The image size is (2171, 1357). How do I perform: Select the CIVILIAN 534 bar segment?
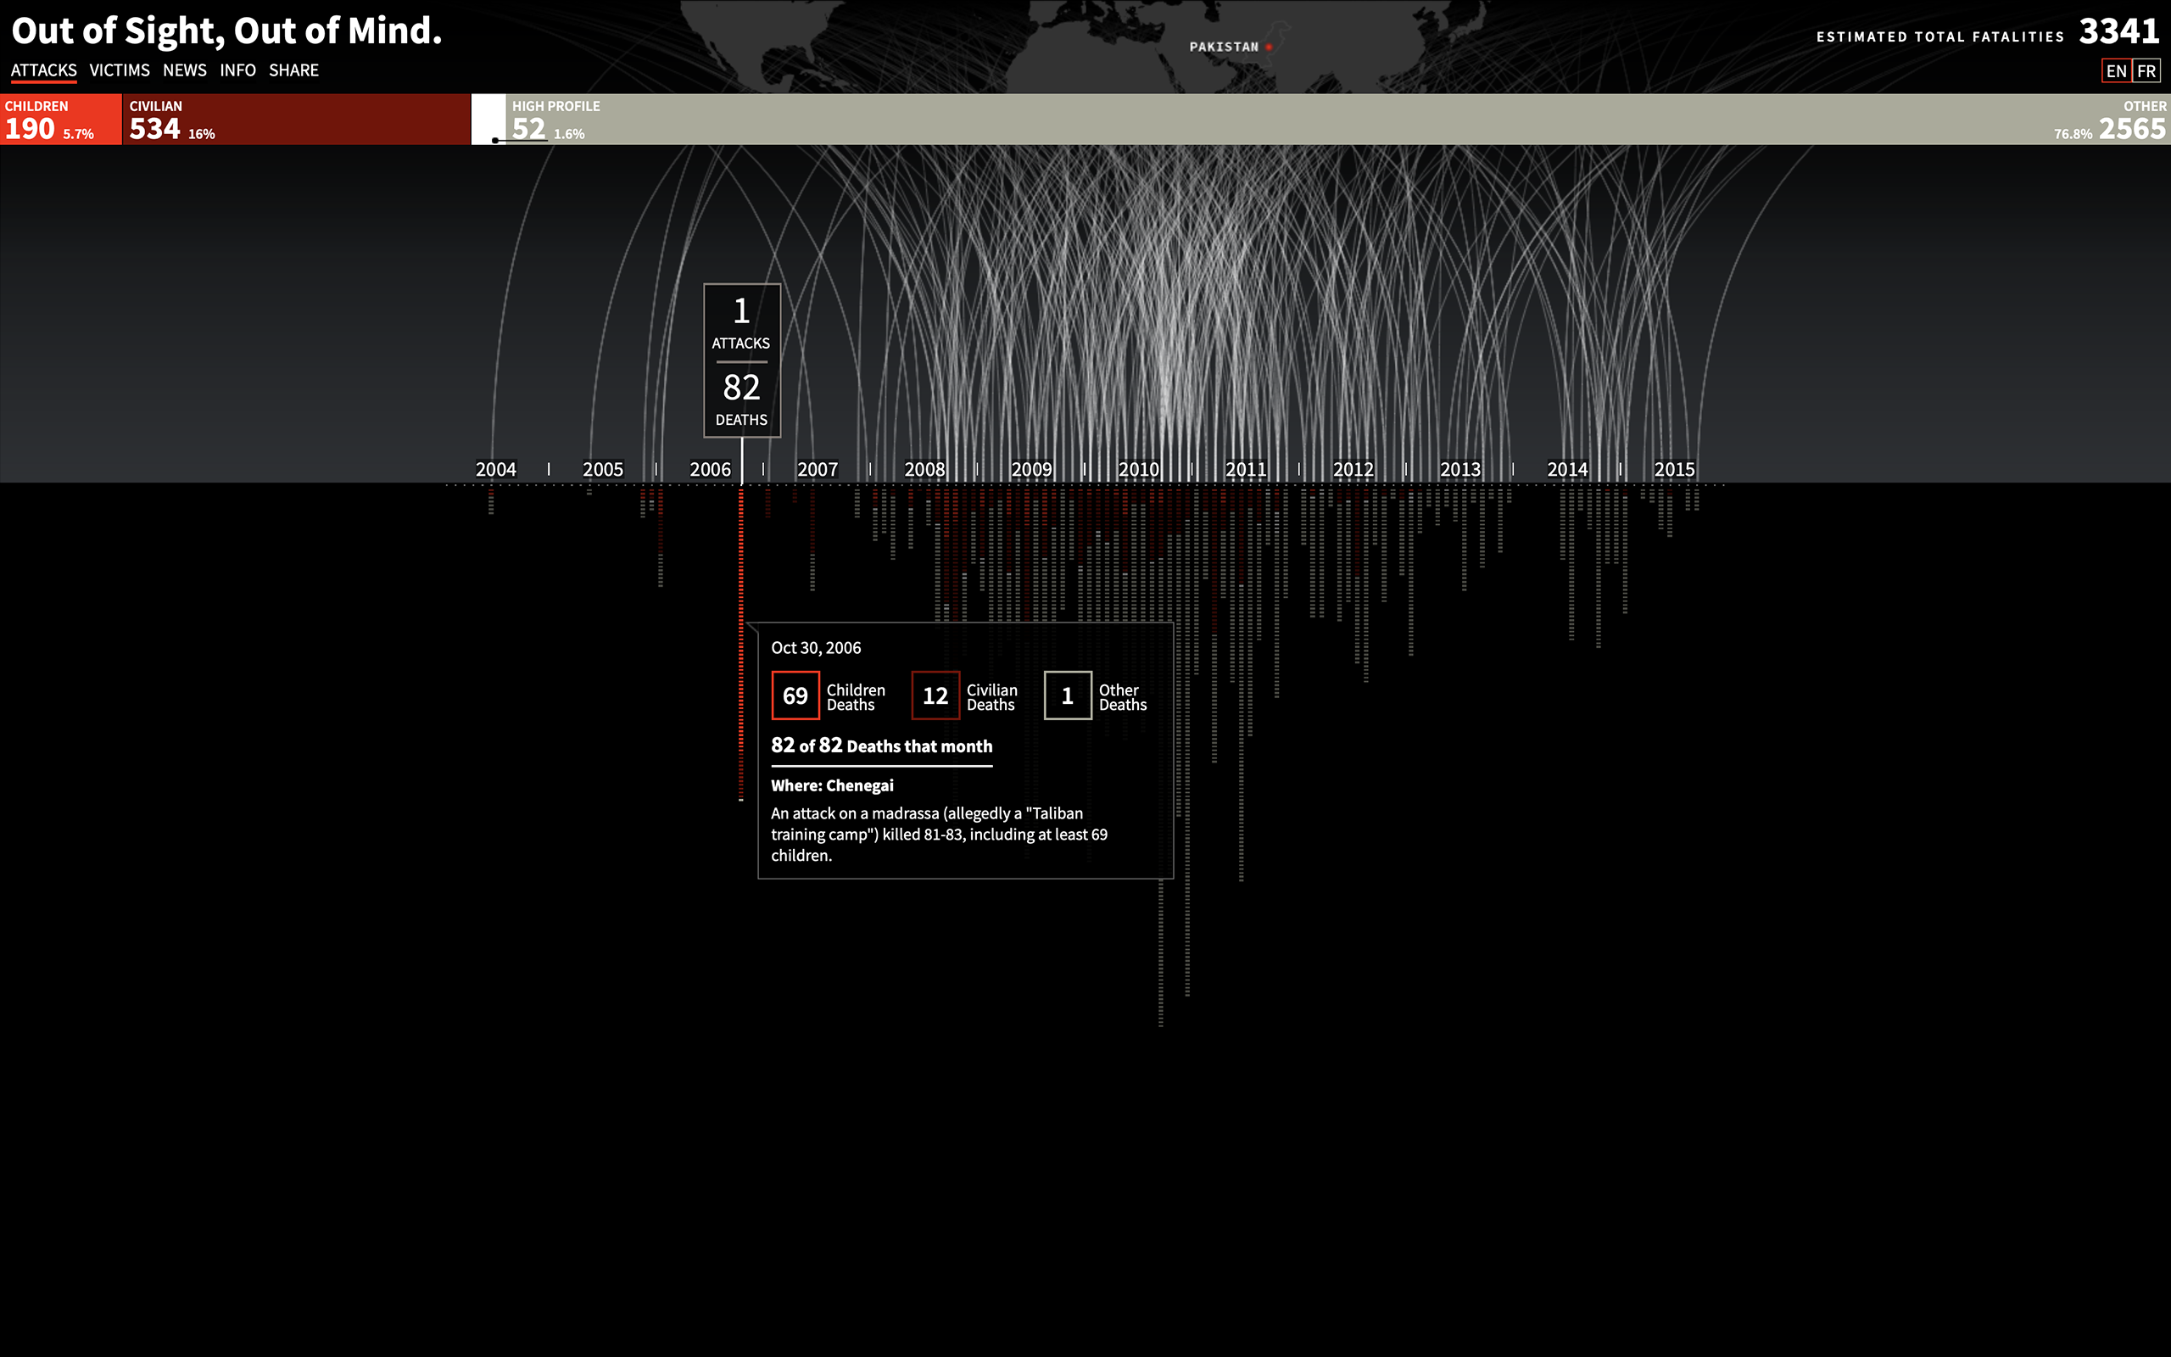pyautogui.click(x=296, y=120)
